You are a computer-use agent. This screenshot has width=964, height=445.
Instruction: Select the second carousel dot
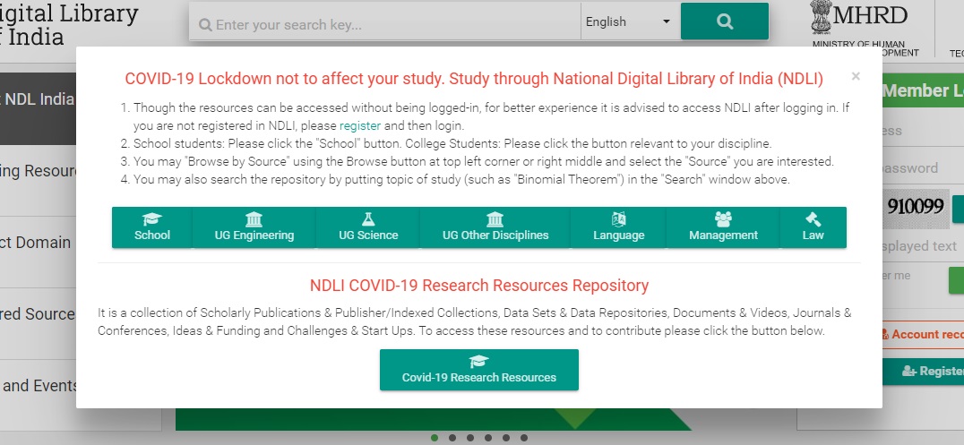pyautogui.click(x=452, y=438)
